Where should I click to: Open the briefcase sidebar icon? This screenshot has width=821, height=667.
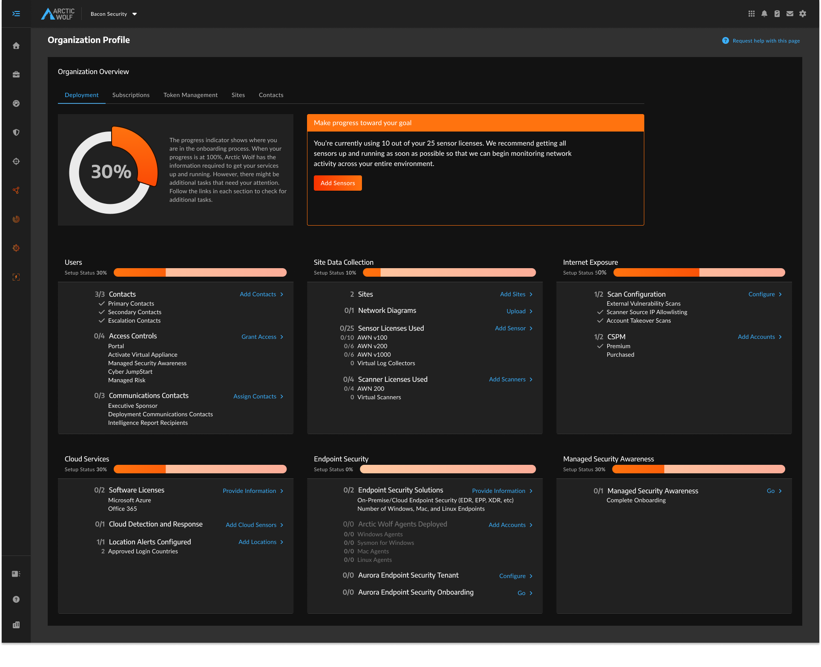pos(16,74)
